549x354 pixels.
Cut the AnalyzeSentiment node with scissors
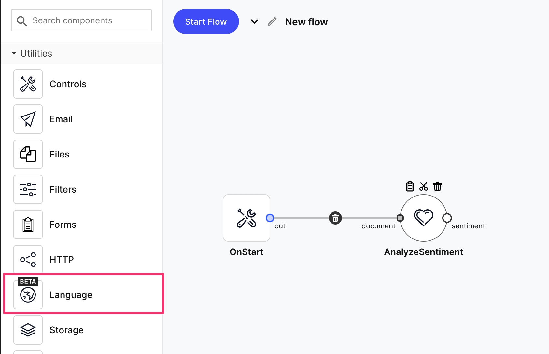tap(424, 186)
